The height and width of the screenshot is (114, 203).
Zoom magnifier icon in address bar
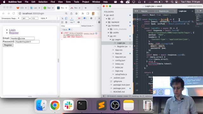click(x=66, y=13)
